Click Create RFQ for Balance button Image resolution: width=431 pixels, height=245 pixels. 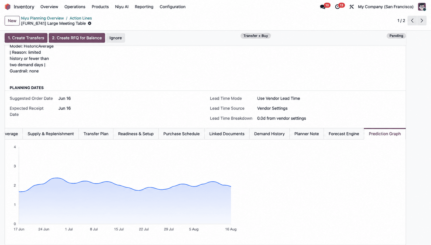point(77,38)
